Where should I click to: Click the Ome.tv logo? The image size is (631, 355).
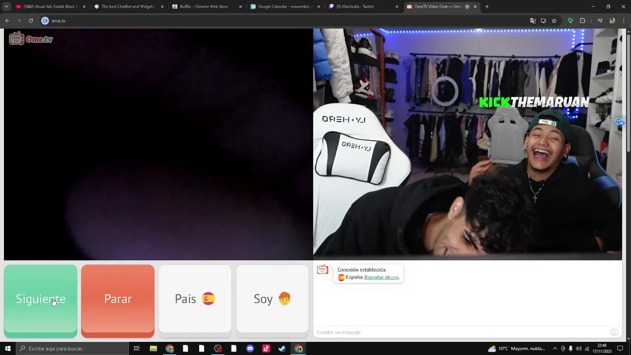[31, 39]
